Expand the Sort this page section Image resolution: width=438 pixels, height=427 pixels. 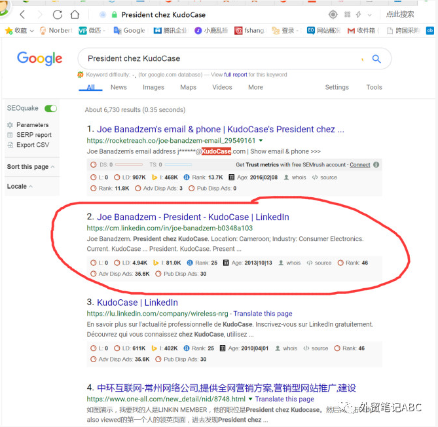coord(31,167)
